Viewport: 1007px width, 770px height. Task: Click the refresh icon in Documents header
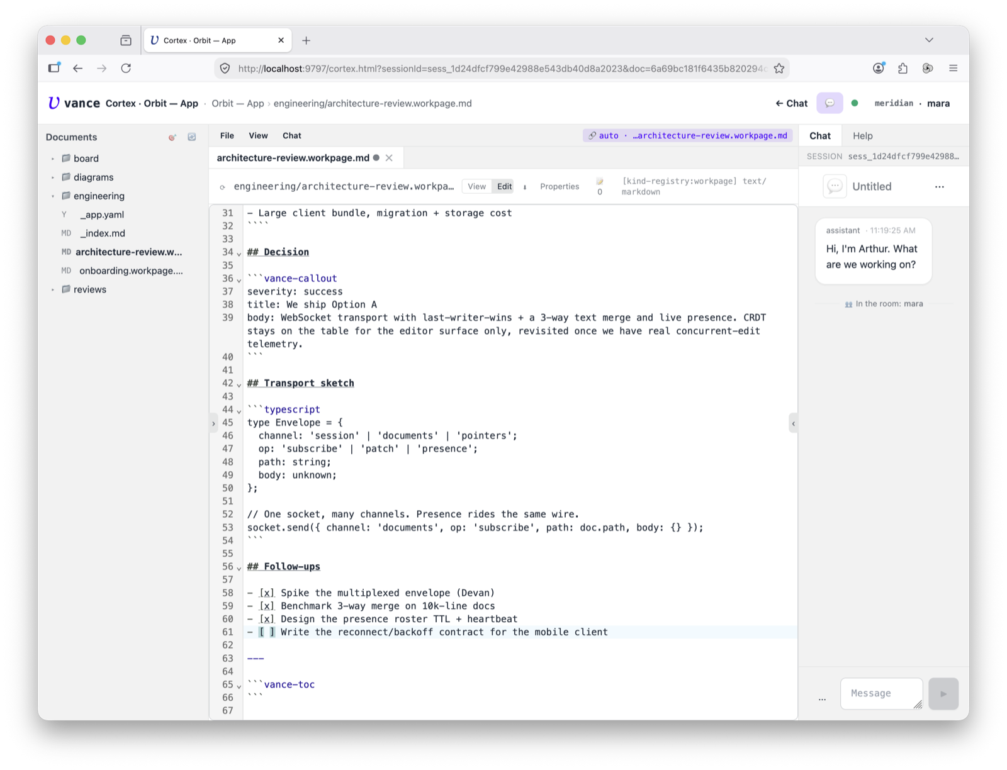192,137
